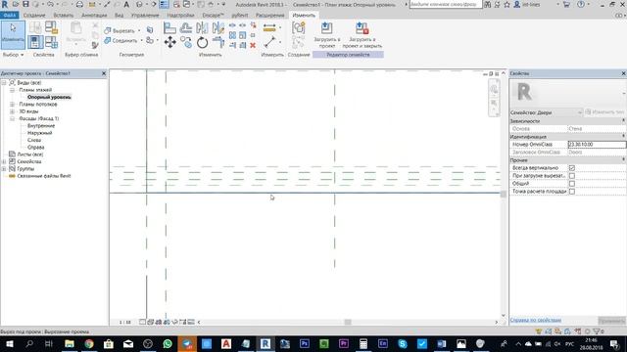Expand 'Семейства' tree node
This screenshot has height=352, width=627.
(x=4, y=161)
